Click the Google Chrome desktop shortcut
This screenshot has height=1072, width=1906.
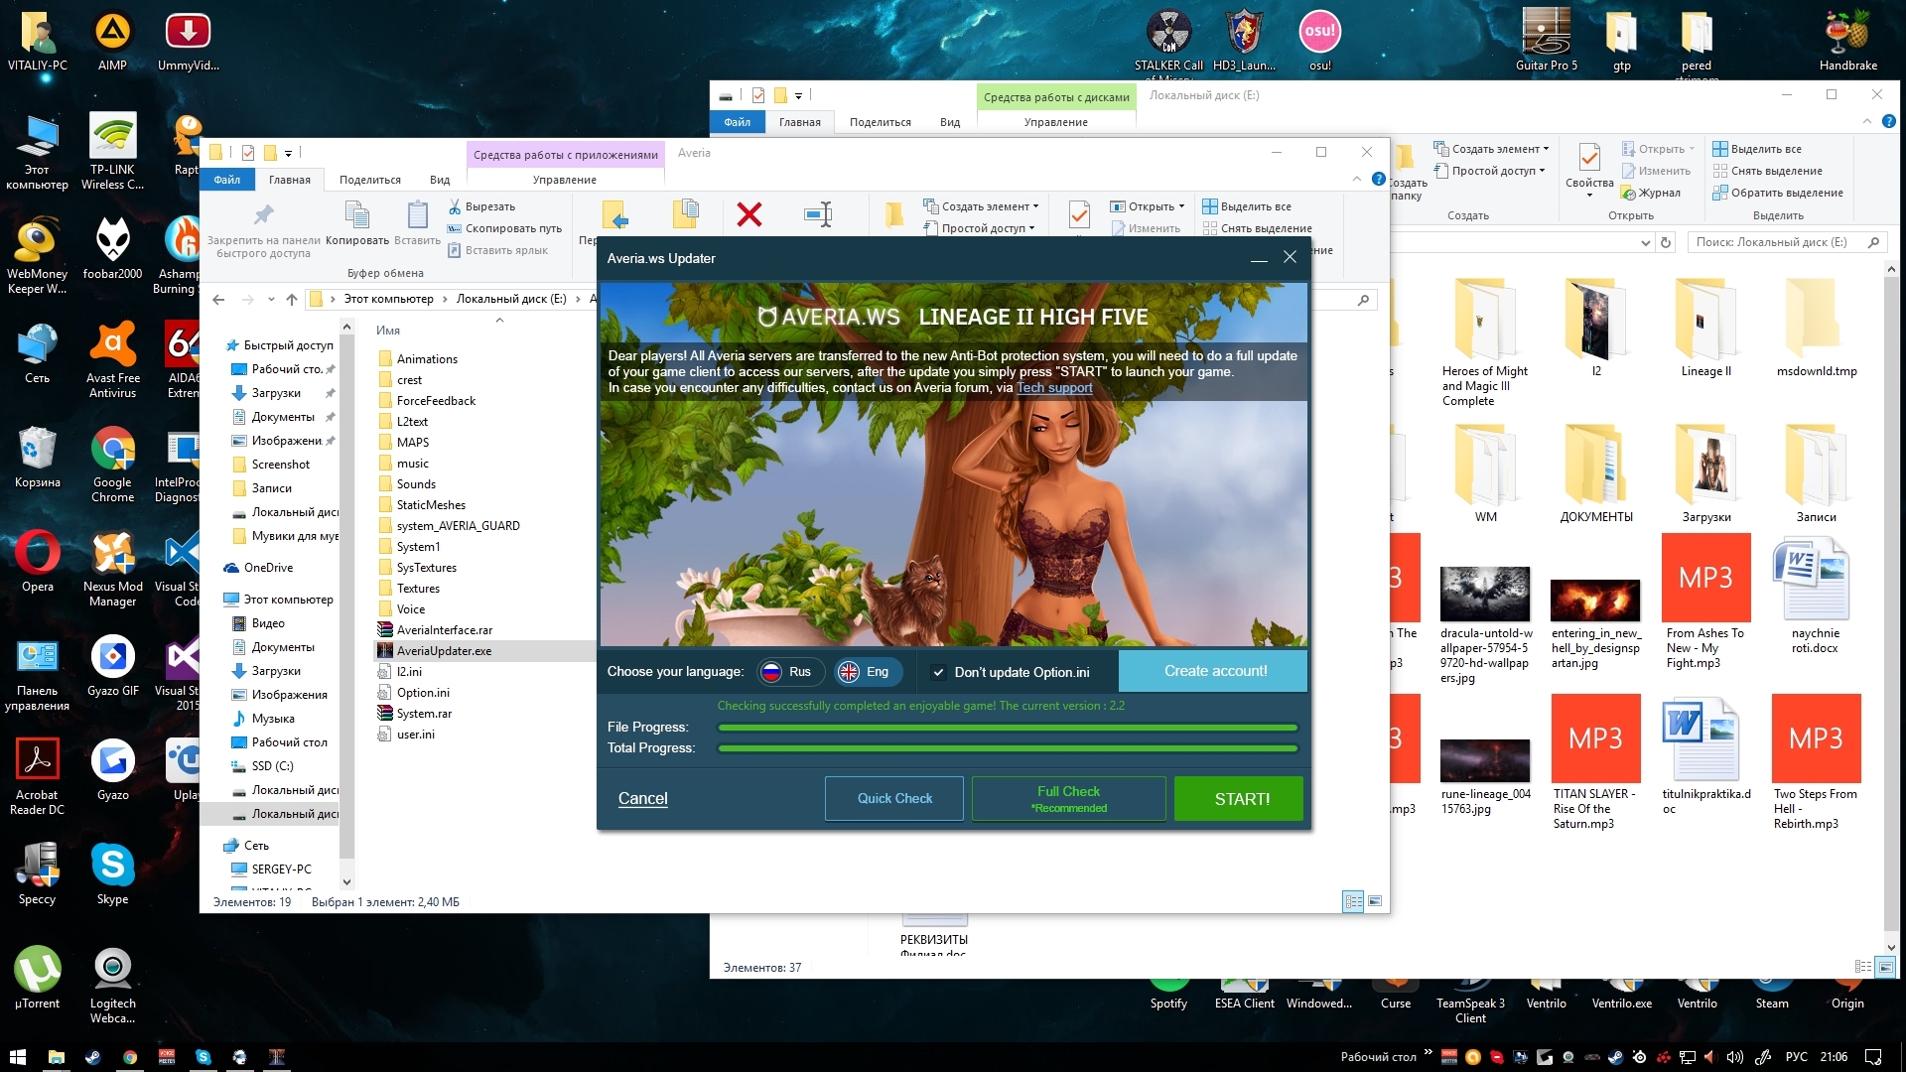click(113, 450)
